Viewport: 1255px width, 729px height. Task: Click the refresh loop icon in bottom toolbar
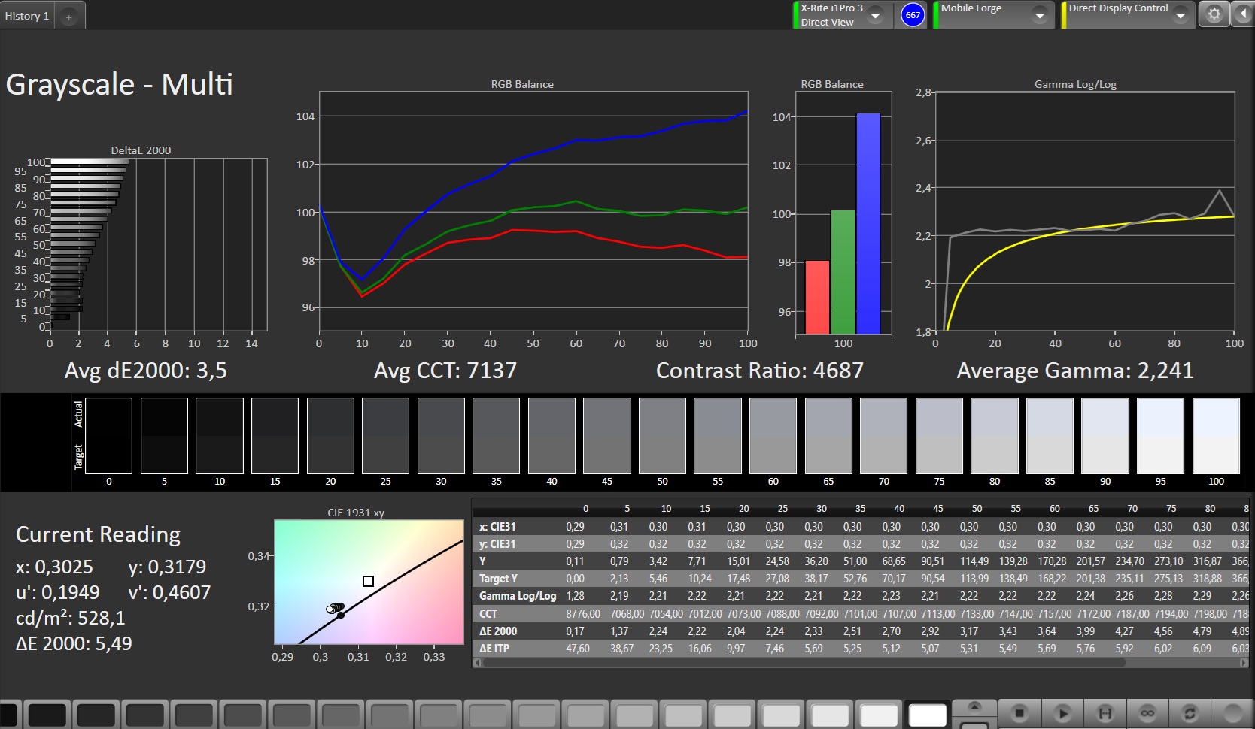coord(1190,713)
